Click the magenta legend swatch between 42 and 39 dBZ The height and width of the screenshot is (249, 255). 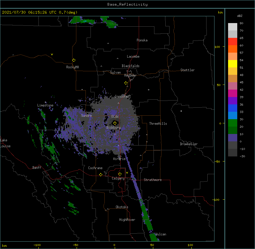(x=233, y=93)
